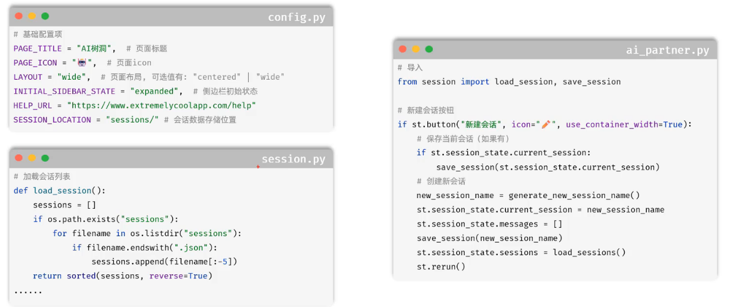Select the session.py title label
Image resolution: width=731 pixels, height=307 pixels.
click(x=294, y=159)
